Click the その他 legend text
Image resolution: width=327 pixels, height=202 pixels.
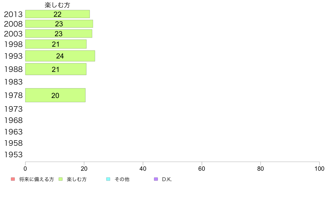coord(122,179)
